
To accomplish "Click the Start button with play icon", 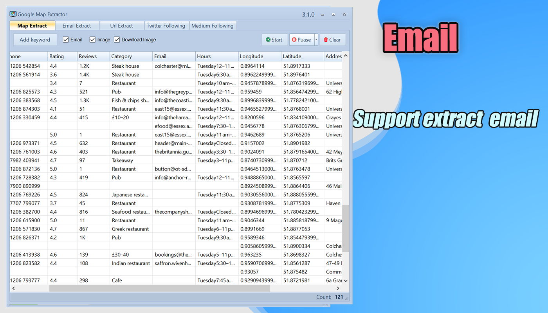I will [274, 40].
